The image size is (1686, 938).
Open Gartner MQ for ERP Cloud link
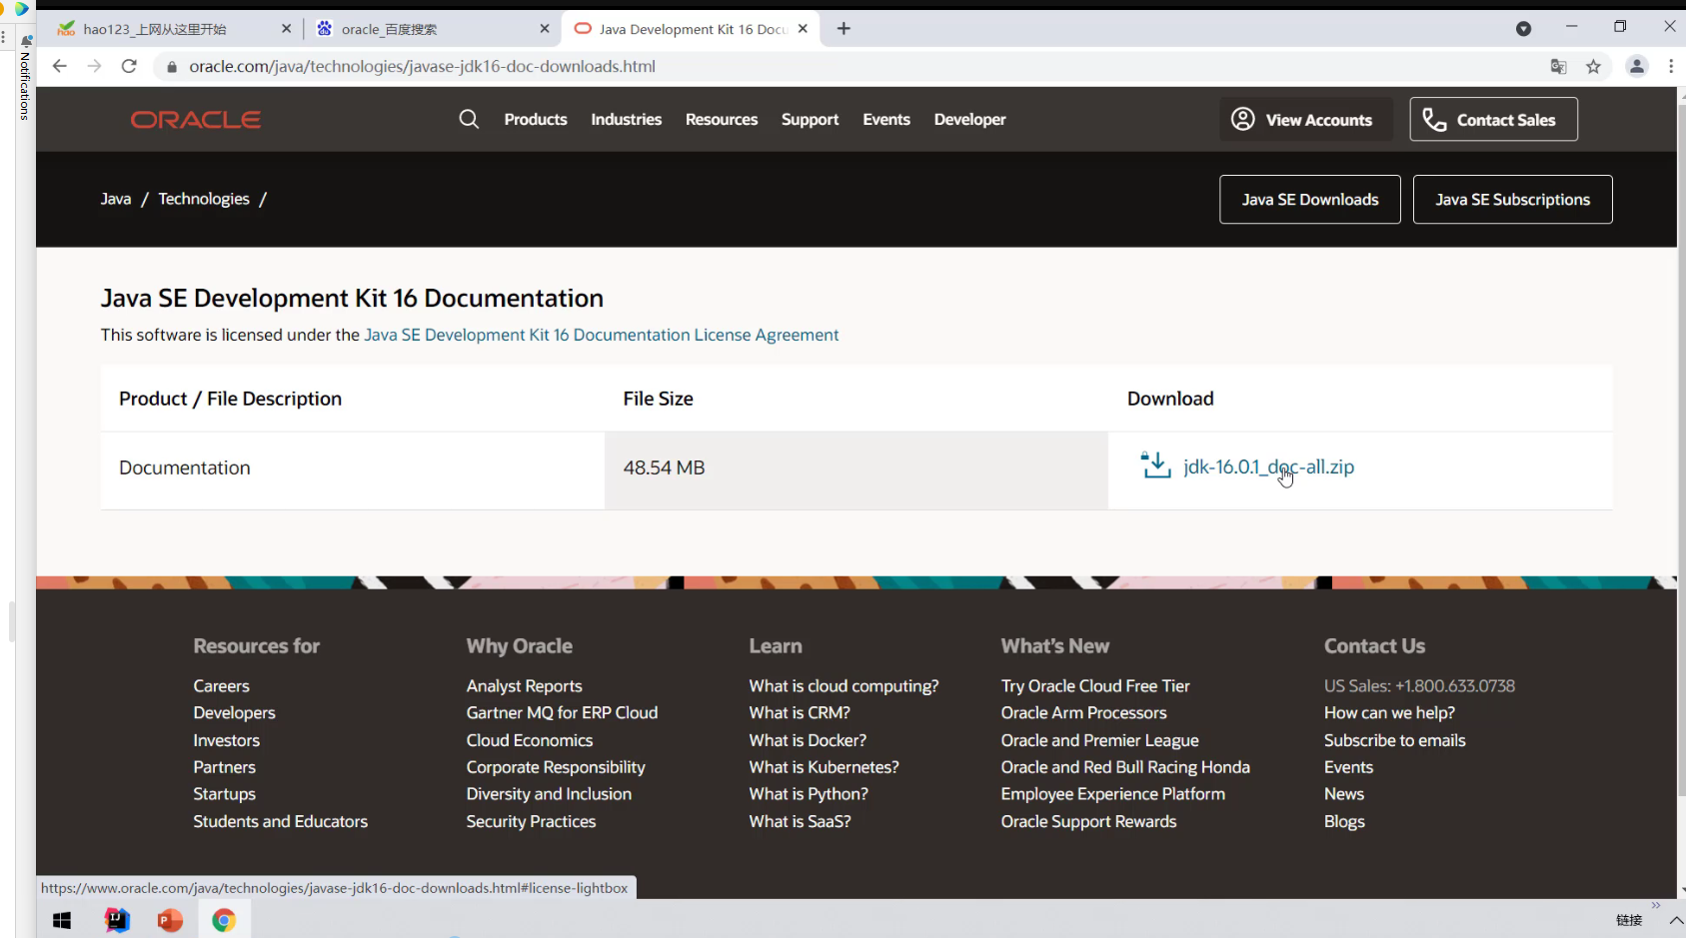pyautogui.click(x=563, y=713)
